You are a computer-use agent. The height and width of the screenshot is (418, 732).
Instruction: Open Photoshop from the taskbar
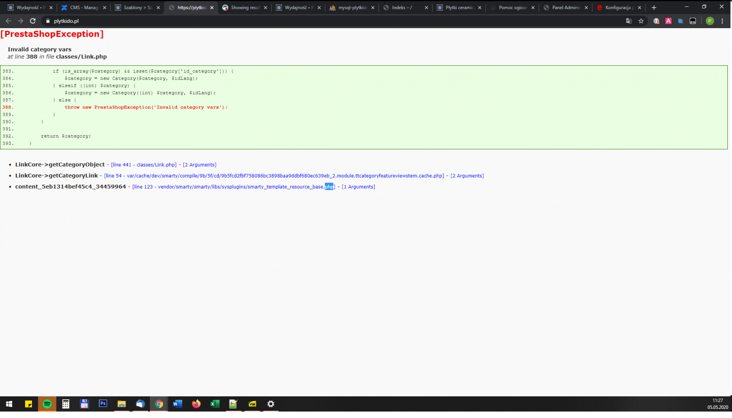103,404
